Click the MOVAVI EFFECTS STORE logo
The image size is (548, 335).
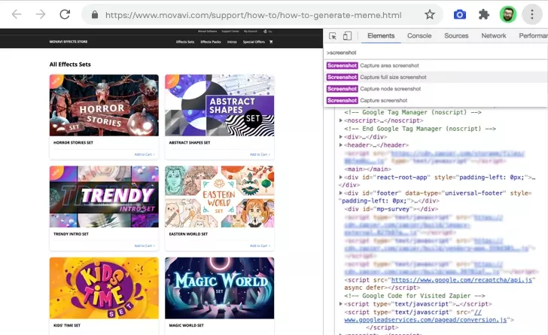coord(68,41)
